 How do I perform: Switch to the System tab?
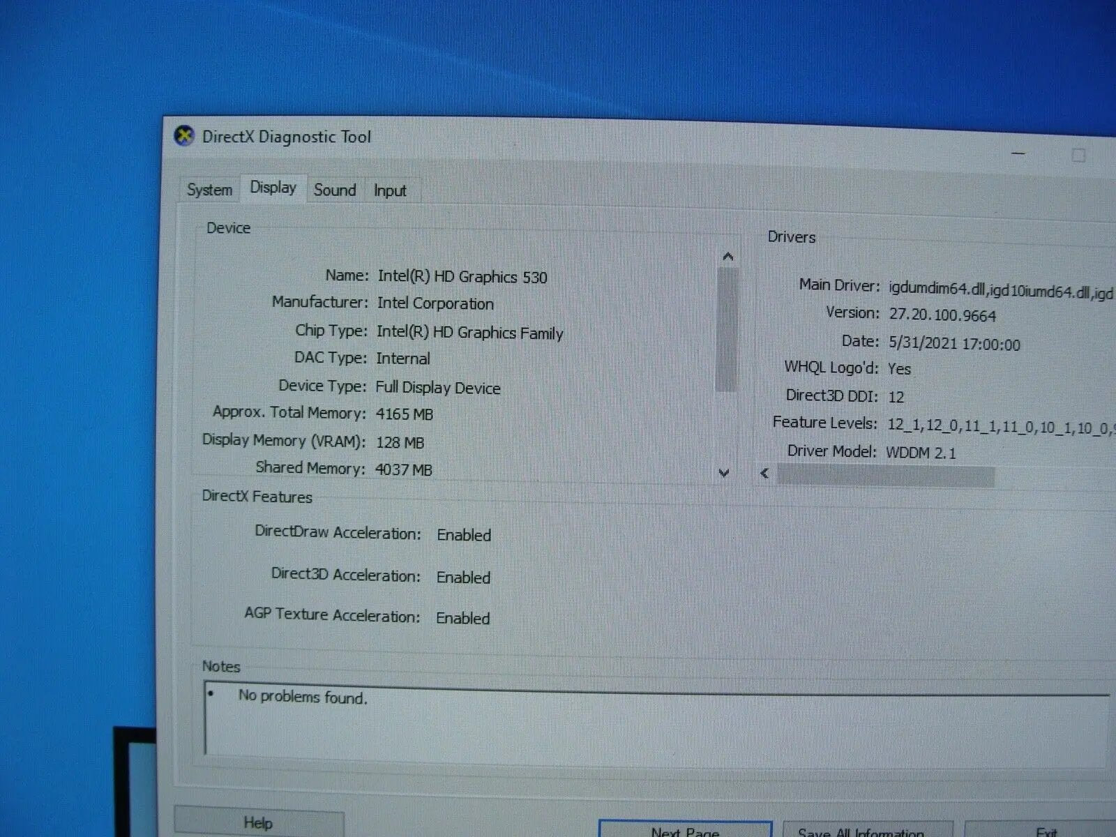tap(209, 190)
